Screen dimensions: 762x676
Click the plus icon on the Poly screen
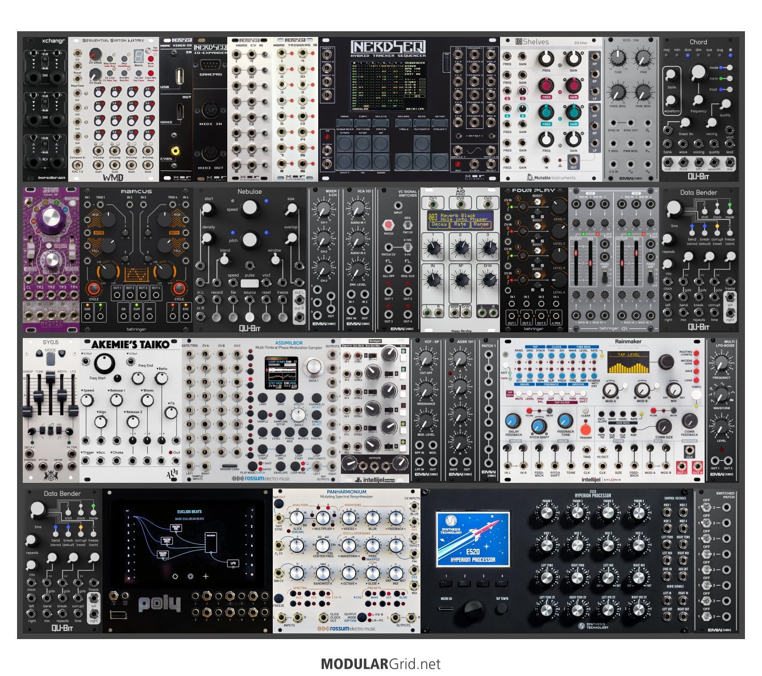click(x=206, y=576)
